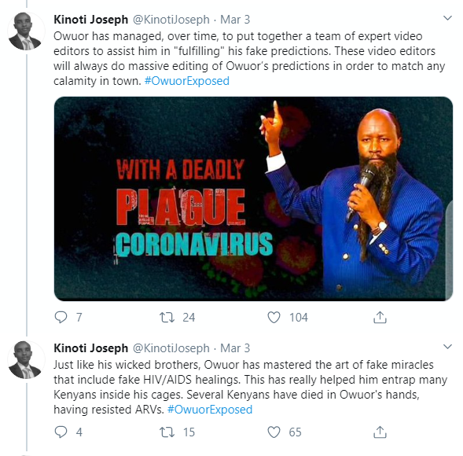The image size is (463, 456).
Task: Reply to the fake miracles tweet
Action: tap(61, 432)
